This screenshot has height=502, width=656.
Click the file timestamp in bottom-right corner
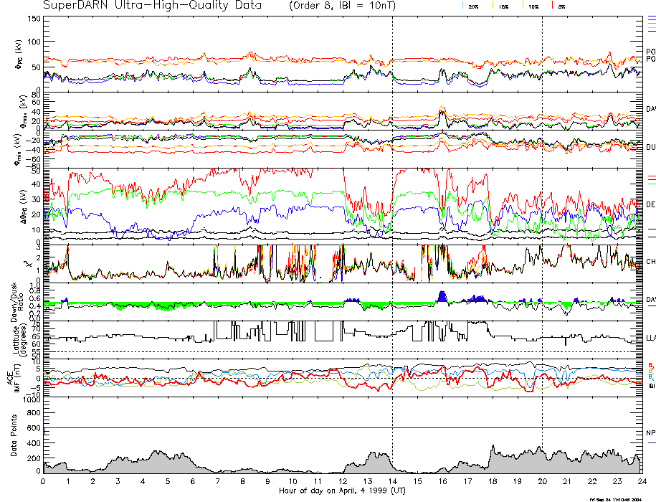[622, 498]
